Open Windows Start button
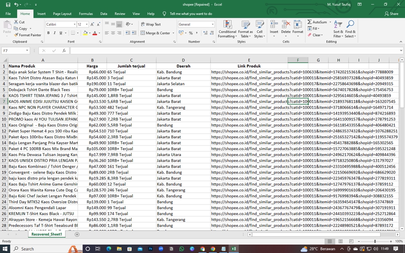Viewport: 405px width, 253px height. [x=5, y=249]
